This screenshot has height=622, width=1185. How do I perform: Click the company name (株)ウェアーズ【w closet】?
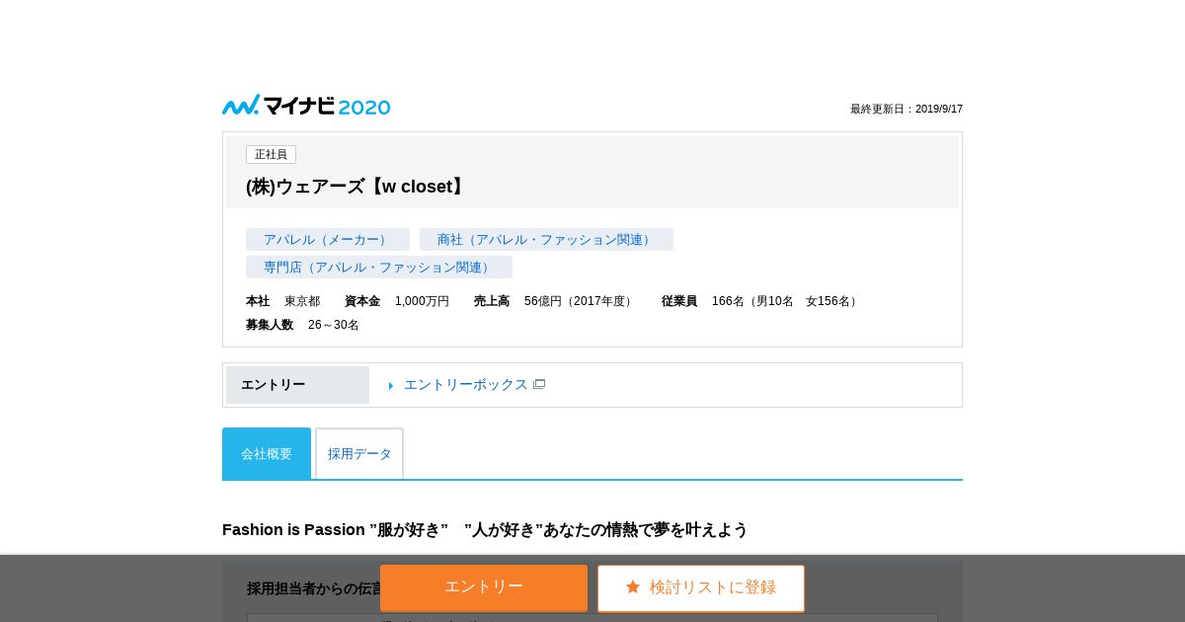(x=357, y=187)
